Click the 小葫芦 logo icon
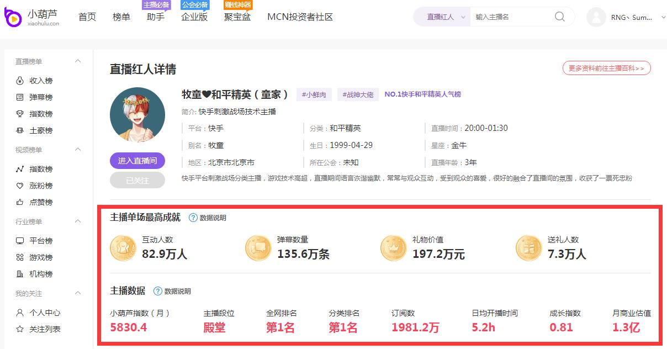667x349 pixels. pos(13,18)
